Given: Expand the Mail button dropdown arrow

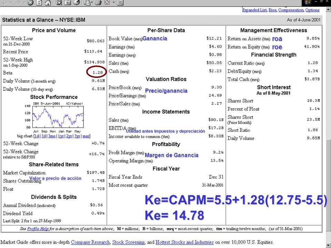Looking at the screenshot, I should (92, 2).
